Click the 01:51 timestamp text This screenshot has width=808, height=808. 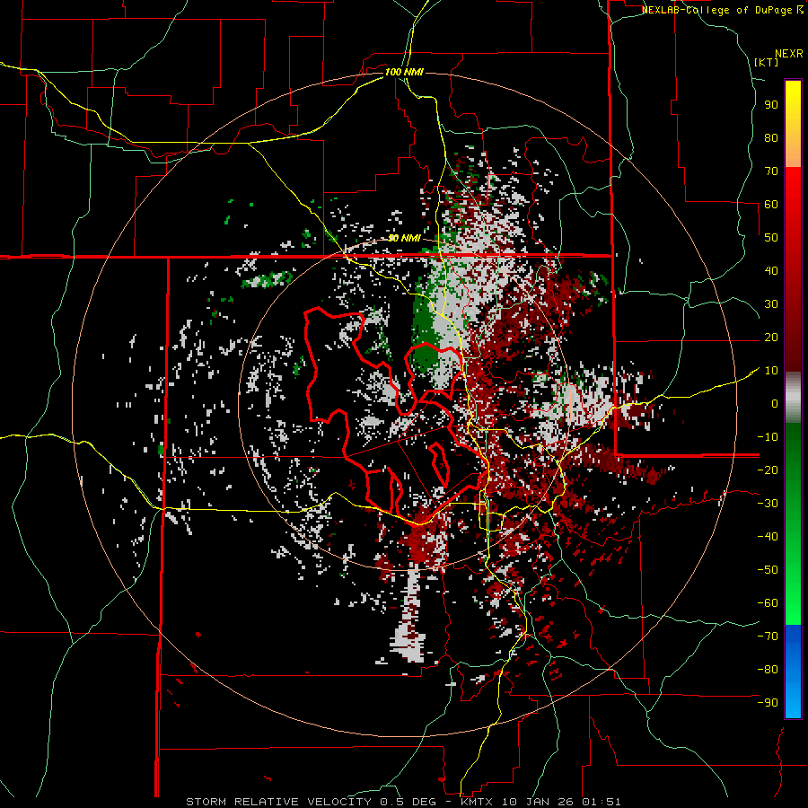coord(601,802)
